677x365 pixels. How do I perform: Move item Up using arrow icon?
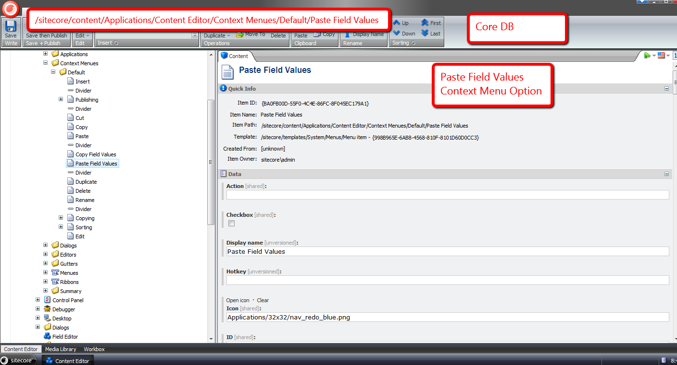pyautogui.click(x=397, y=23)
